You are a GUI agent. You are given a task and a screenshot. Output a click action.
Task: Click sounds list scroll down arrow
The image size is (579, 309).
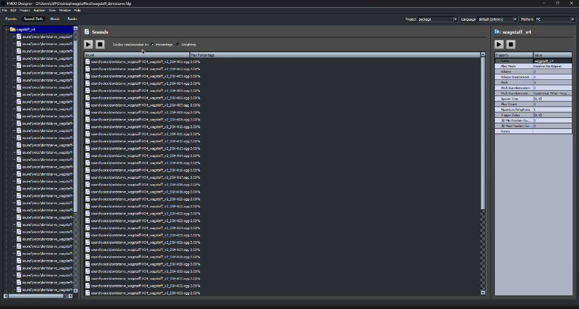coord(483,293)
